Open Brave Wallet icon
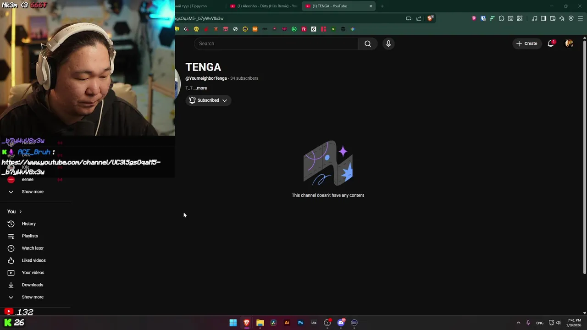This screenshot has height=330, width=587. [x=553, y=18]
